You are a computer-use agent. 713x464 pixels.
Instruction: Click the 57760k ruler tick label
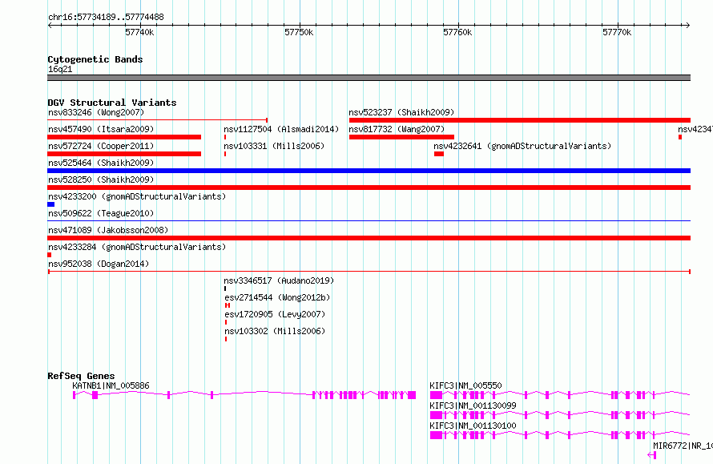pos(457,32)
